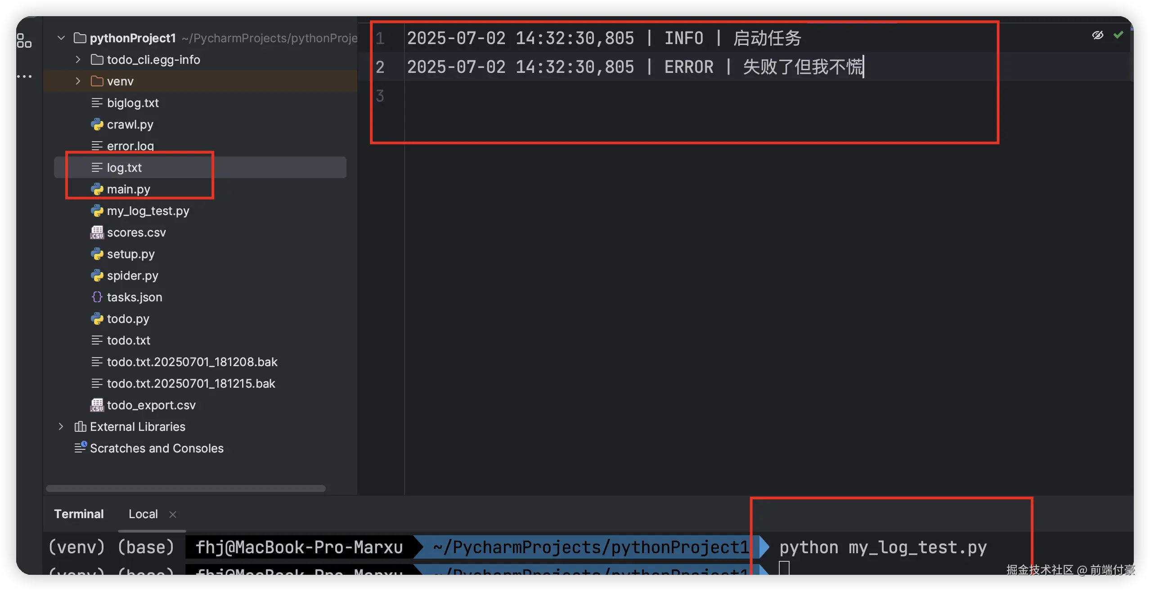Screen dimensions: 1150x591
Task: Collapse the pythonProject1 root folder
Action: [x=61, y=38]
